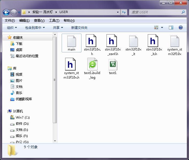Open the view options dropdown arrow

[162, 28]
